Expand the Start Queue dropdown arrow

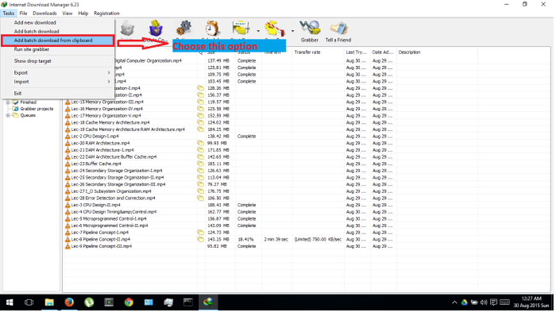point(258,31)
